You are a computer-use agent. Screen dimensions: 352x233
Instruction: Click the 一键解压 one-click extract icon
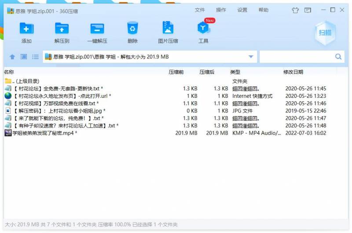[97, 29]
